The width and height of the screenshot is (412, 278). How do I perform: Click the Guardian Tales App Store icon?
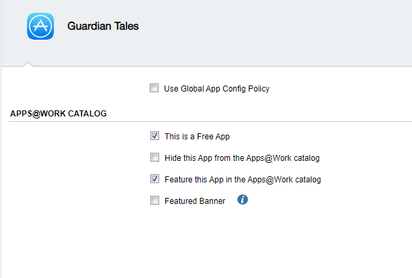pyautogui.click(x=40, y=27)
